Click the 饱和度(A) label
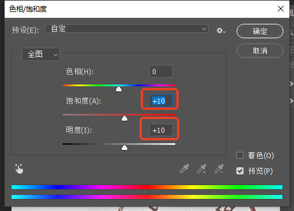294x211 pixels. click(84, 101)
